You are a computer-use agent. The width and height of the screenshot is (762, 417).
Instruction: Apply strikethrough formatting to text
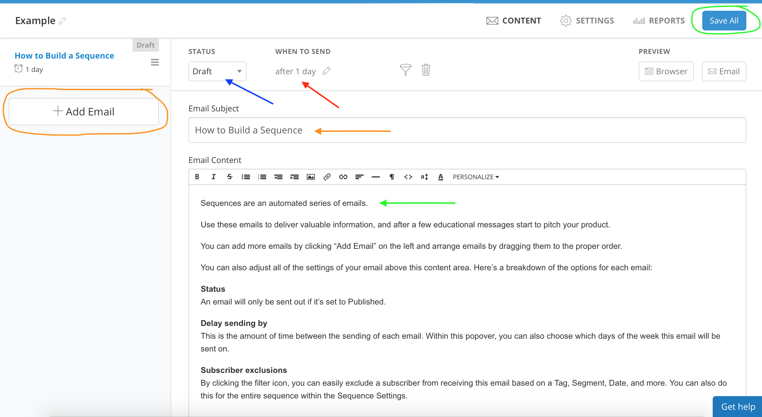(230, 177)
